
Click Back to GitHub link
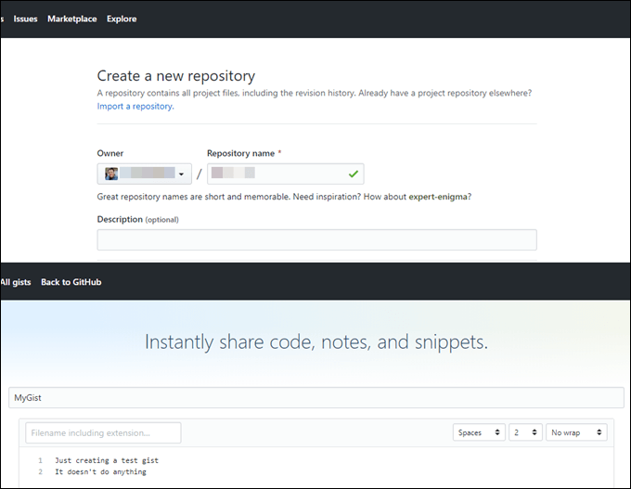click(x=71, y=282)
